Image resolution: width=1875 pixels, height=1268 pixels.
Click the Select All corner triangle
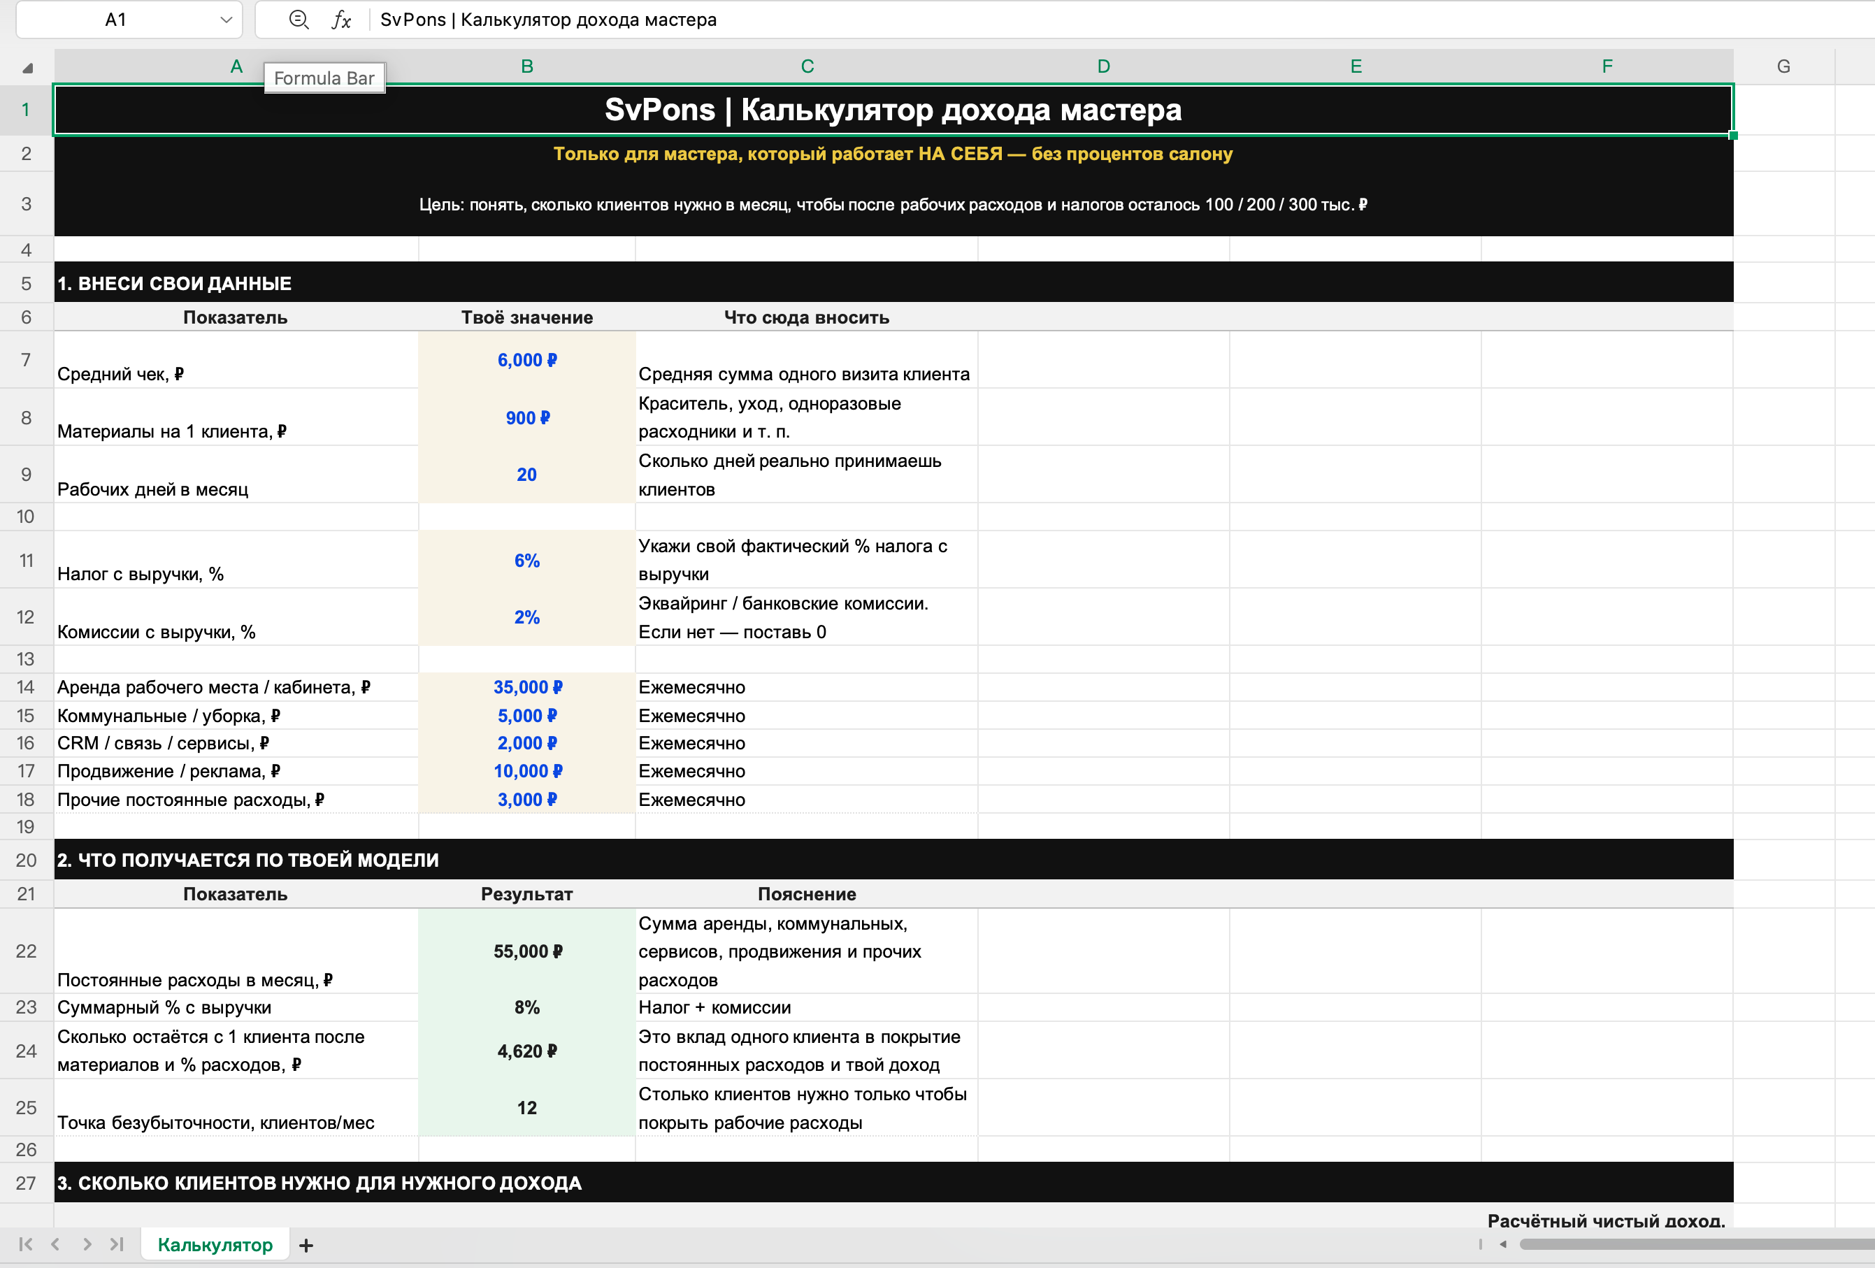pos(27,68)
